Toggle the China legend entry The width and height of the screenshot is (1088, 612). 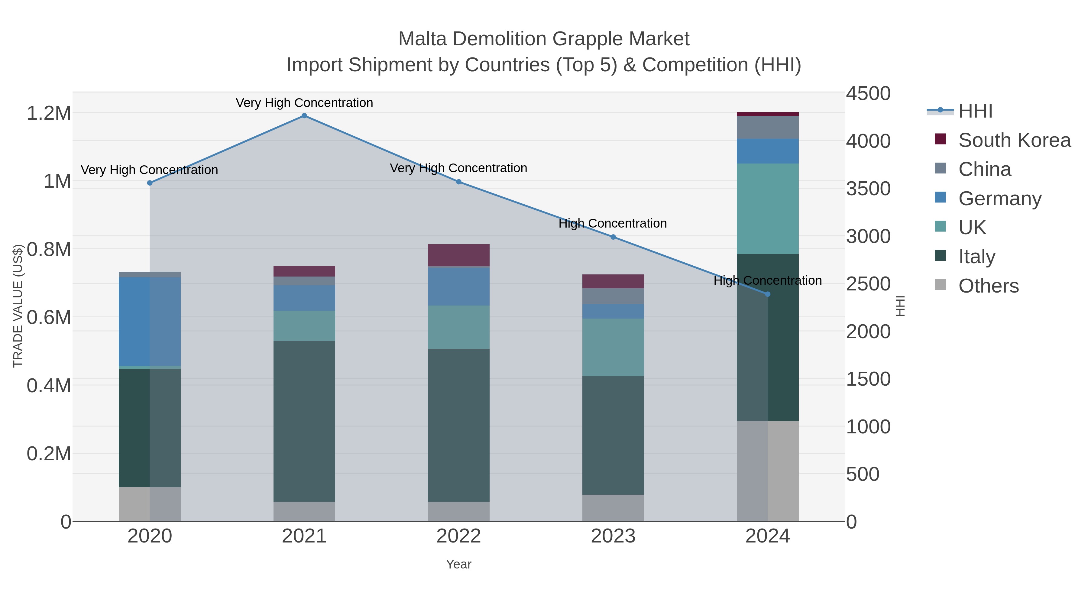[973, 169]
